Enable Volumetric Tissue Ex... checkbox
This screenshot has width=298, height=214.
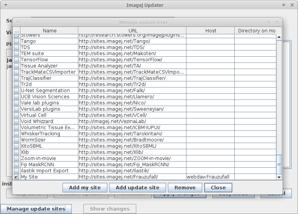pyautogui.click(x=17, y=127)
